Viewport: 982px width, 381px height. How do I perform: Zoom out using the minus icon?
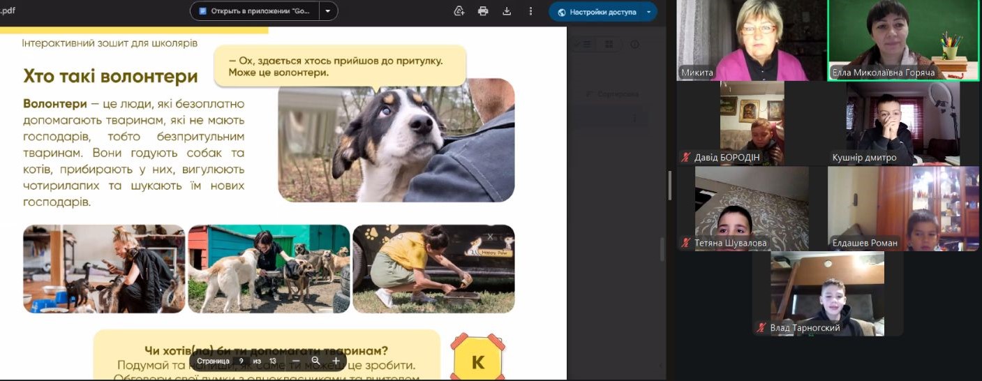[x=296, y=361]
